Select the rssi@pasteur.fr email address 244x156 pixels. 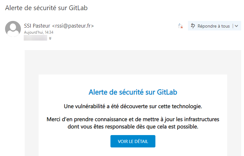[x=73, y=26]
